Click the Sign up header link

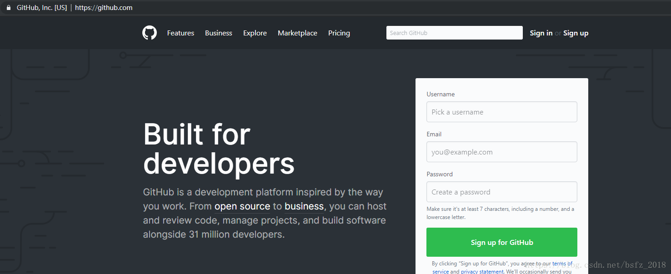576,33
